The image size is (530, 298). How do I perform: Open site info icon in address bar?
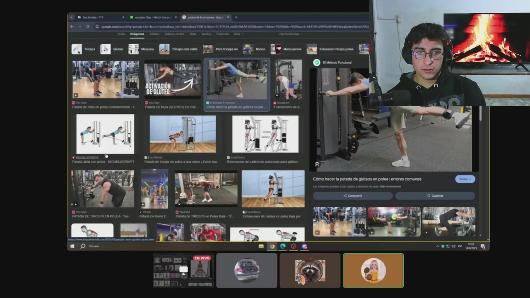pos(97,26)
